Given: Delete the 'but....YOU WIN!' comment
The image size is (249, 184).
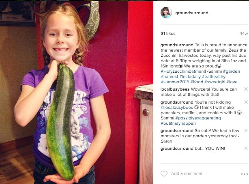Looking at the screenshot, I should [x=246, y=148].
